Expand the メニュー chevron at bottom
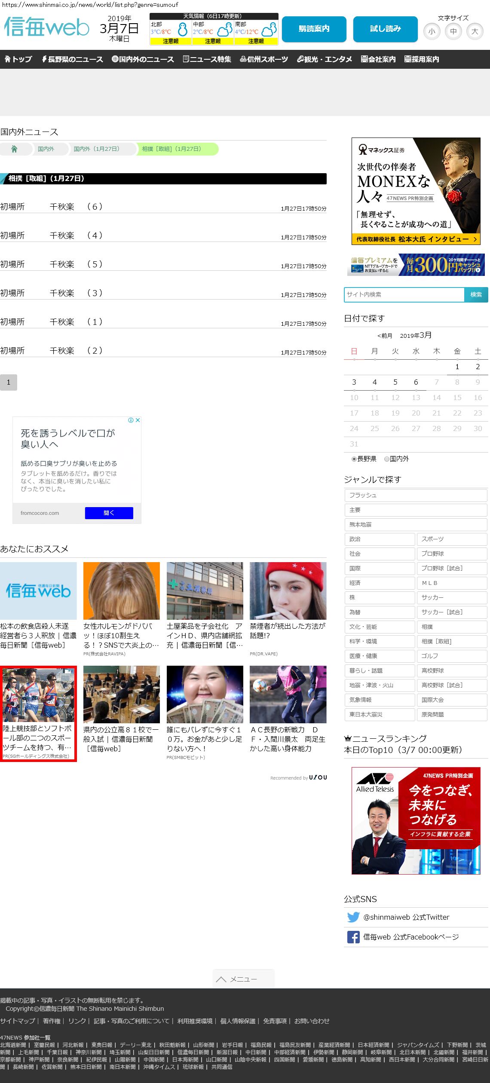Viewport: 490px width, 1083px height. [x=221, y=979]
